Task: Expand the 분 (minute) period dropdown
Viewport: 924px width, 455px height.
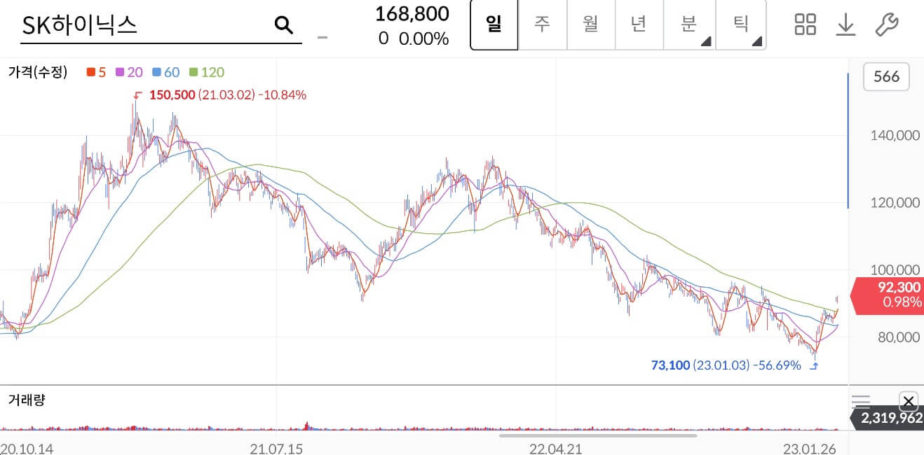Action: [689, 24]
